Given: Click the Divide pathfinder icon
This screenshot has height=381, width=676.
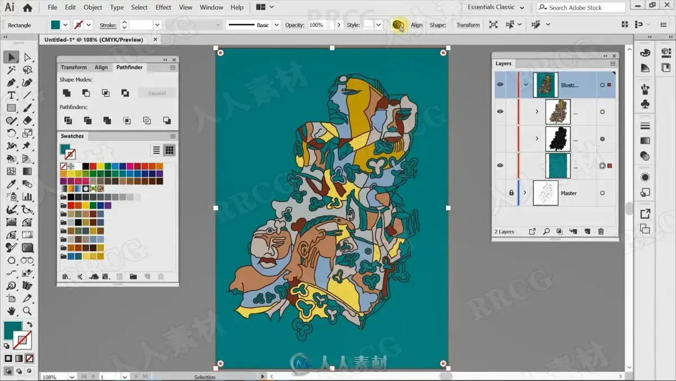Looking at the screenshot, I should [x=68, y=121].
